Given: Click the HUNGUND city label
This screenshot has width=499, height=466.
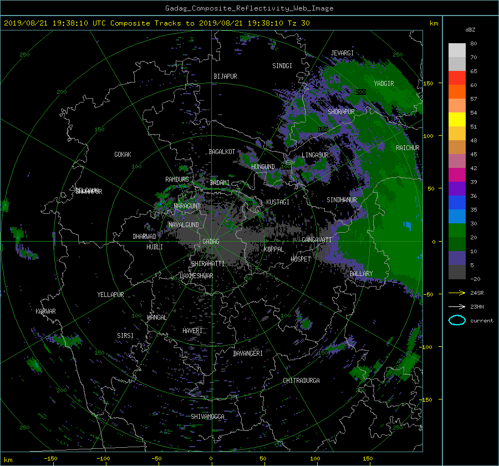Looking at the screenshot, I should coord(263,167).
